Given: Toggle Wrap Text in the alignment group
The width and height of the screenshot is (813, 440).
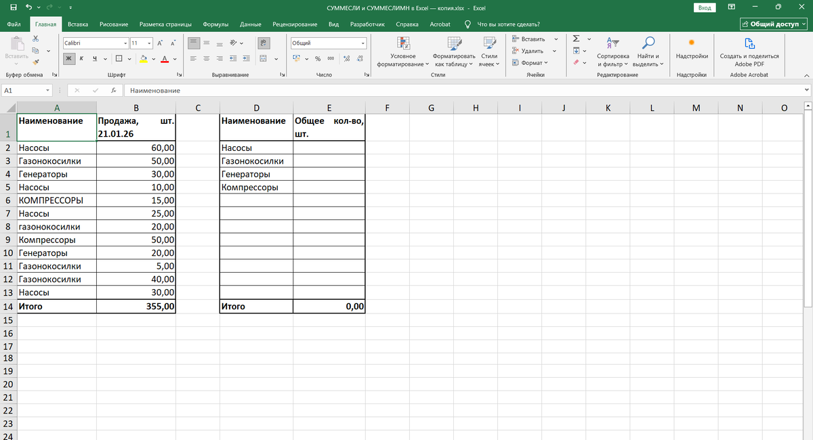Looking at the screenshot, I should click(264, 43).
